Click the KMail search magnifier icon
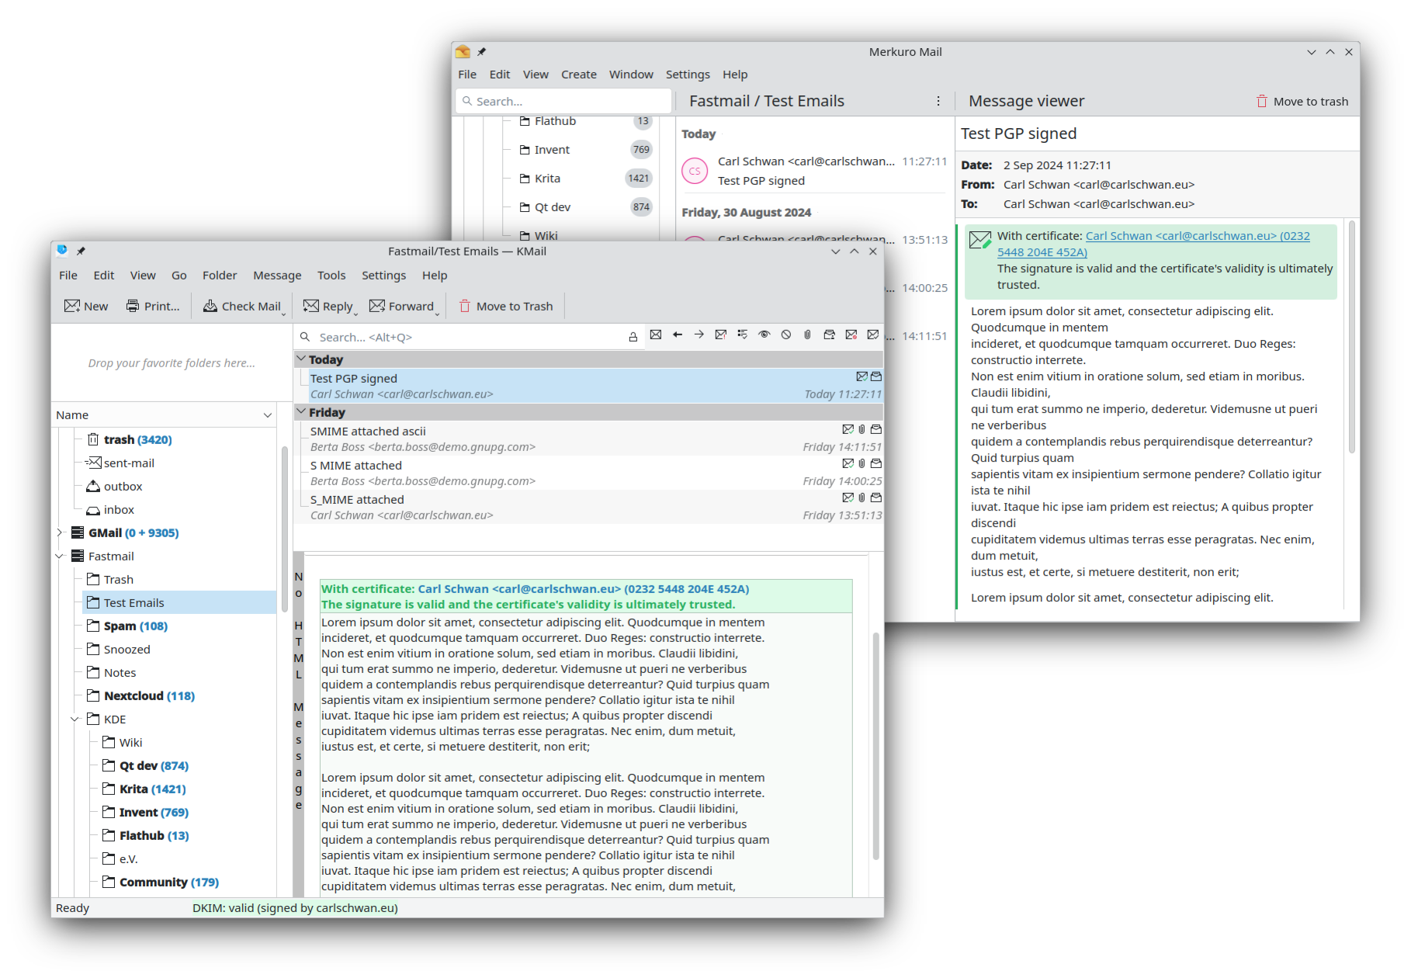Image resolution: width=1411 pixels, height=978 pixels. (305, 337)
